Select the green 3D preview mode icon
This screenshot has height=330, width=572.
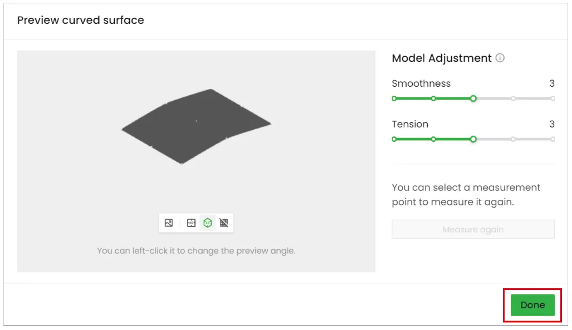[208, 223]
